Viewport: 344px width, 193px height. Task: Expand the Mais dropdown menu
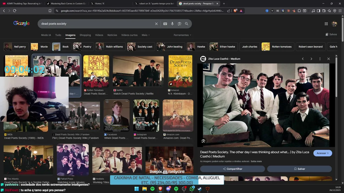click(146, 35)
